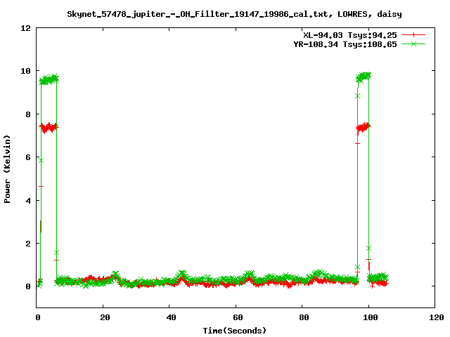Click the isolated green data point near 8.8 Kelvin
This screenshot has width=450, height=337.
pos(357,96)
